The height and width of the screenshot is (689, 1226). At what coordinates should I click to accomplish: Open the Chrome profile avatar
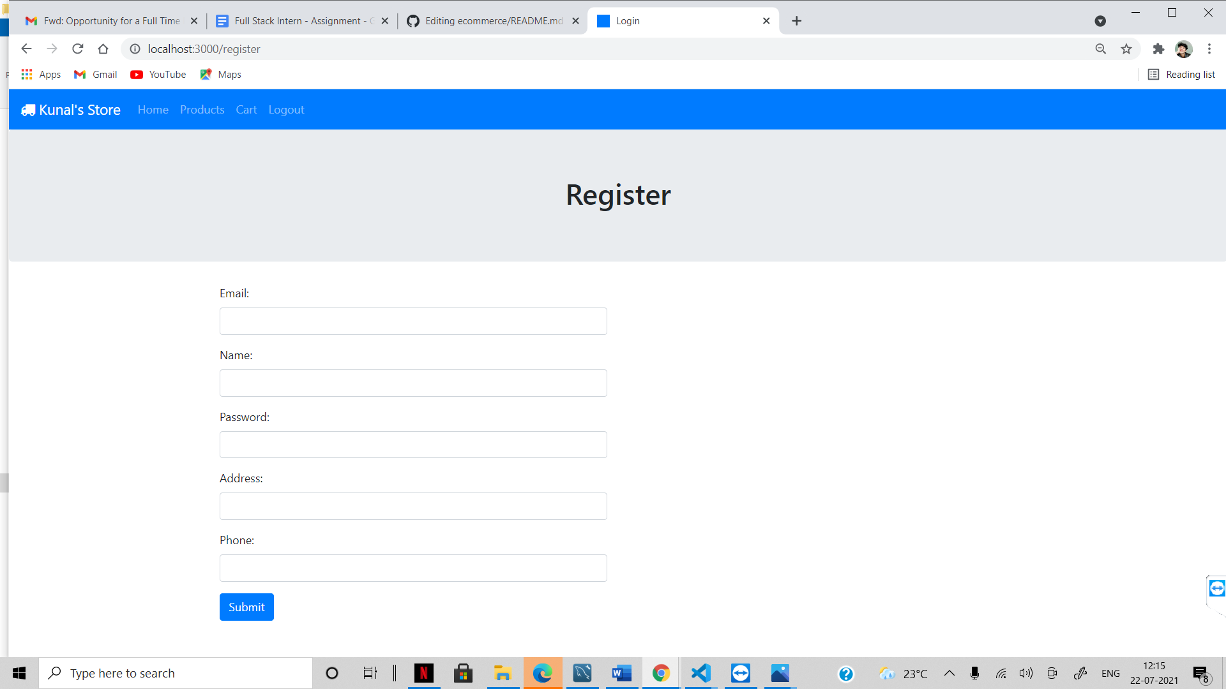[x=1184, y=49]
